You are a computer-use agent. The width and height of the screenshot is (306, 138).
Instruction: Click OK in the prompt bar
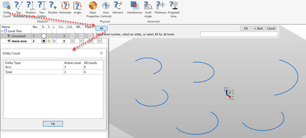pos(246,28)
